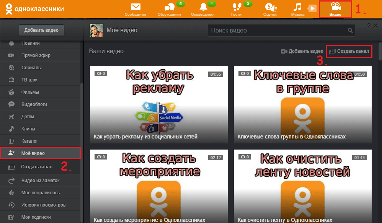Click the Одноклассники logo

pyautogui.click(x=35, y=9)
